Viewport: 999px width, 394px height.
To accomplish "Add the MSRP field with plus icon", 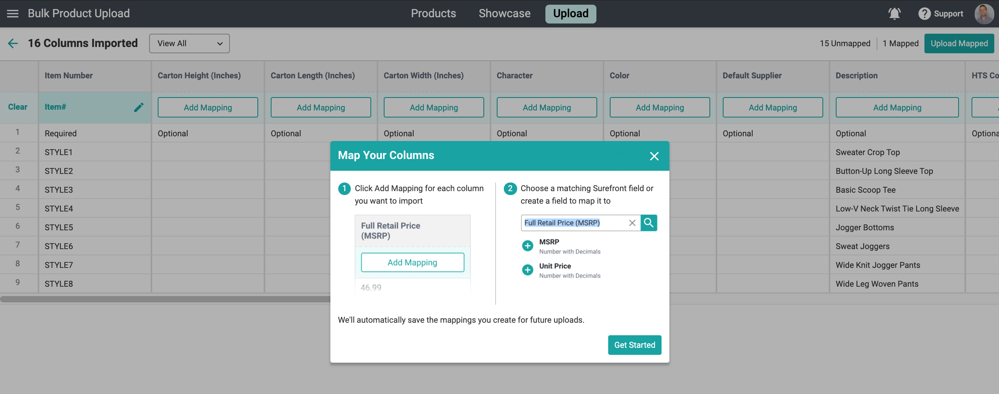I will [x=527, y=246].
